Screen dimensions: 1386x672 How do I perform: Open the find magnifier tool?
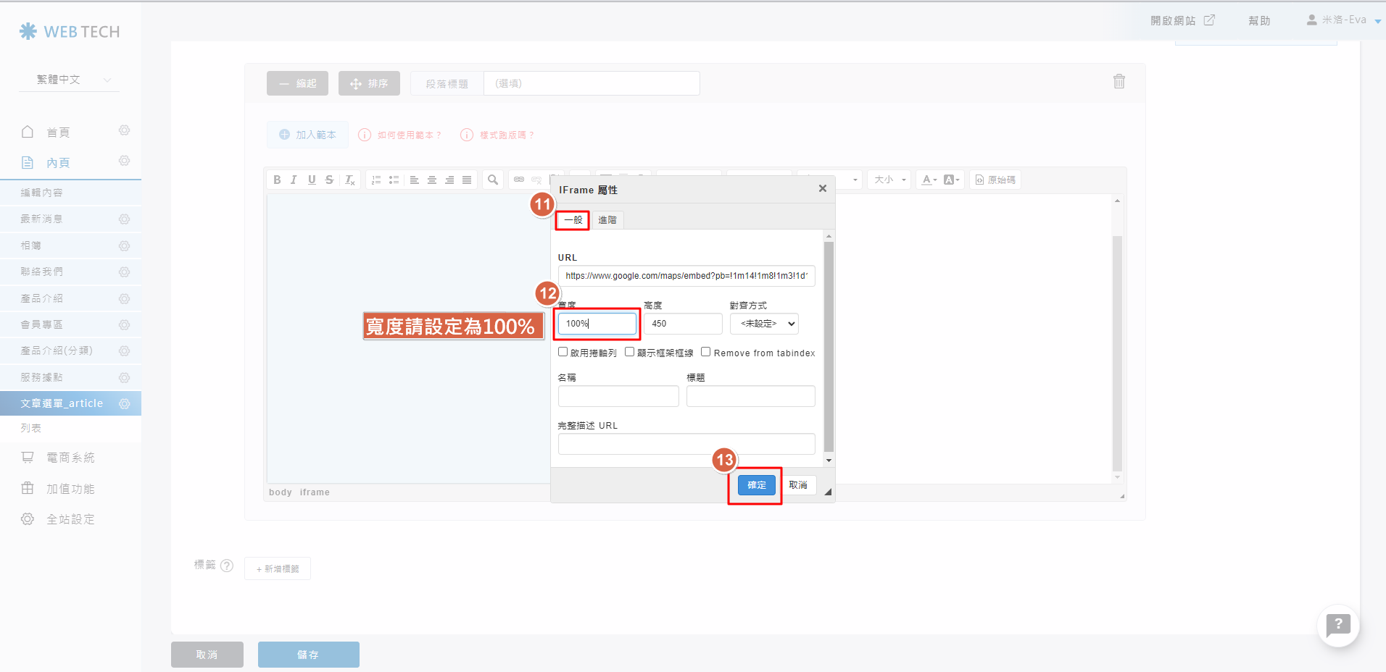[493, 180]
